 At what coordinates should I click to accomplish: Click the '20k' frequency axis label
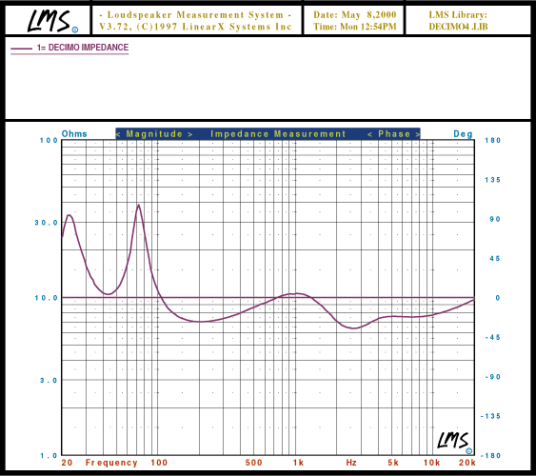[x=467, y=463]
